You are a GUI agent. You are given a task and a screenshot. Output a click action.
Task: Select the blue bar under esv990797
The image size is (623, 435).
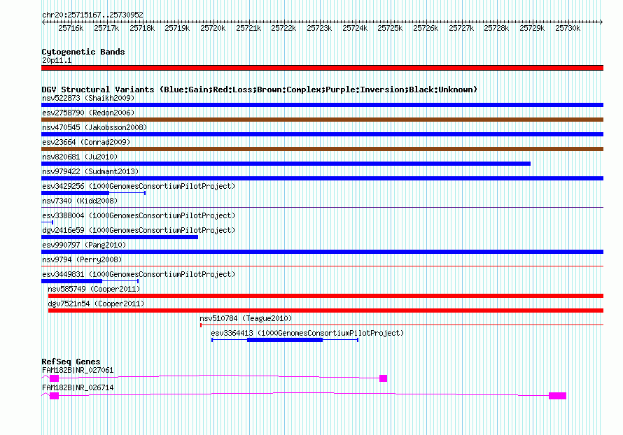click(x=322, y=252)
